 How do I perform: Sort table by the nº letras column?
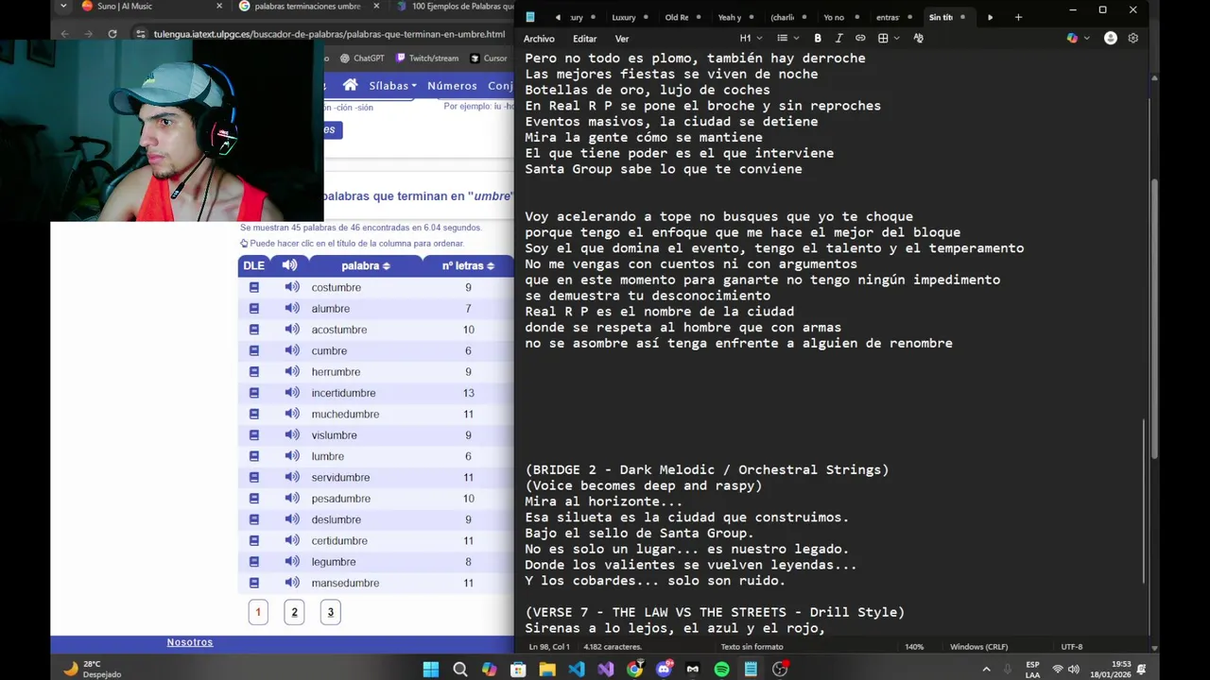point(468,265)
